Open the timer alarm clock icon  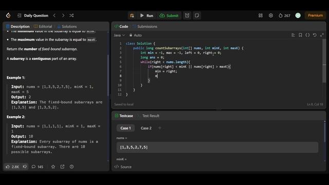187,15
